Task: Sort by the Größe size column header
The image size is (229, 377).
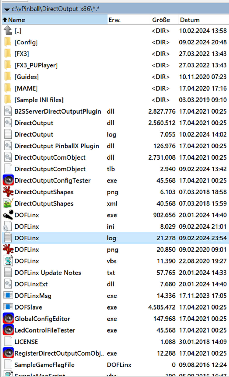Action: (x=165, y=20)
